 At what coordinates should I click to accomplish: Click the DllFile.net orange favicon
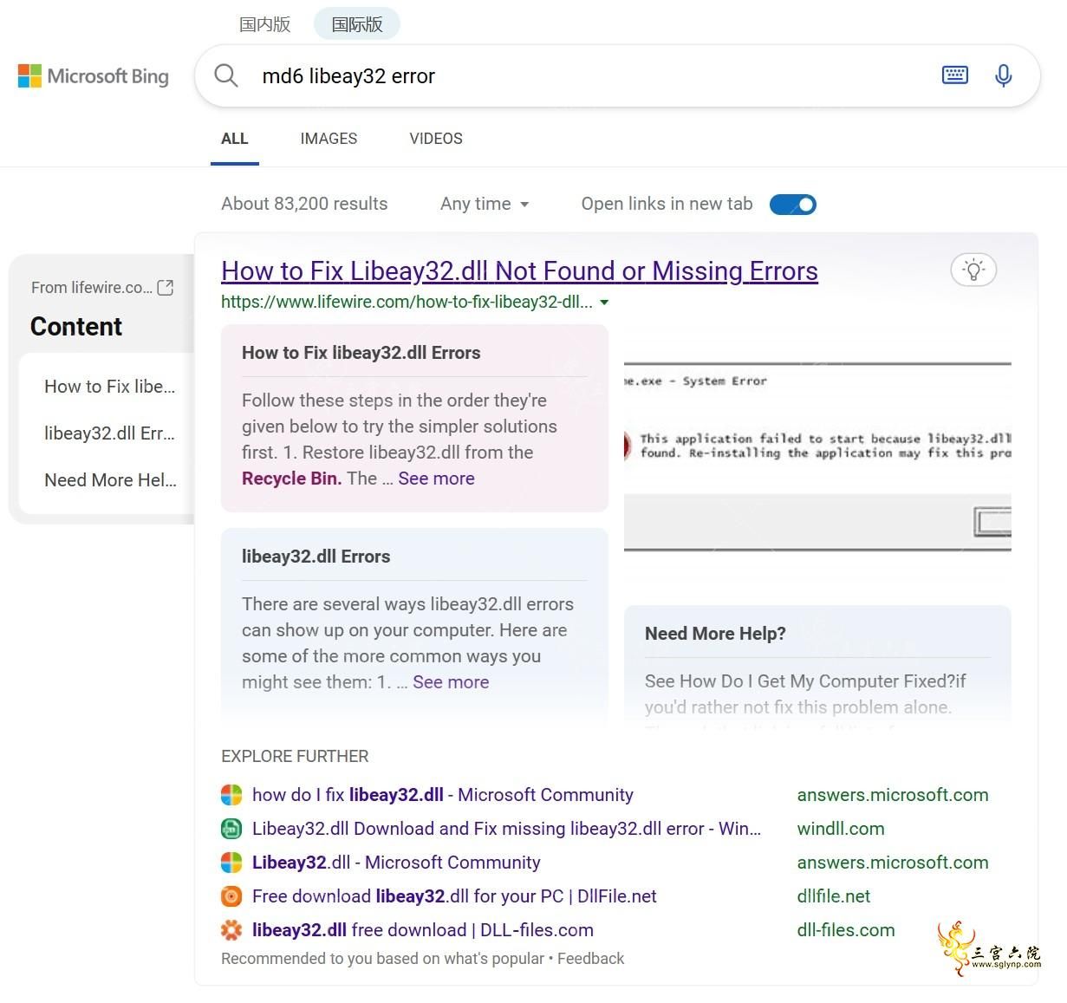[x=231, y=896]
